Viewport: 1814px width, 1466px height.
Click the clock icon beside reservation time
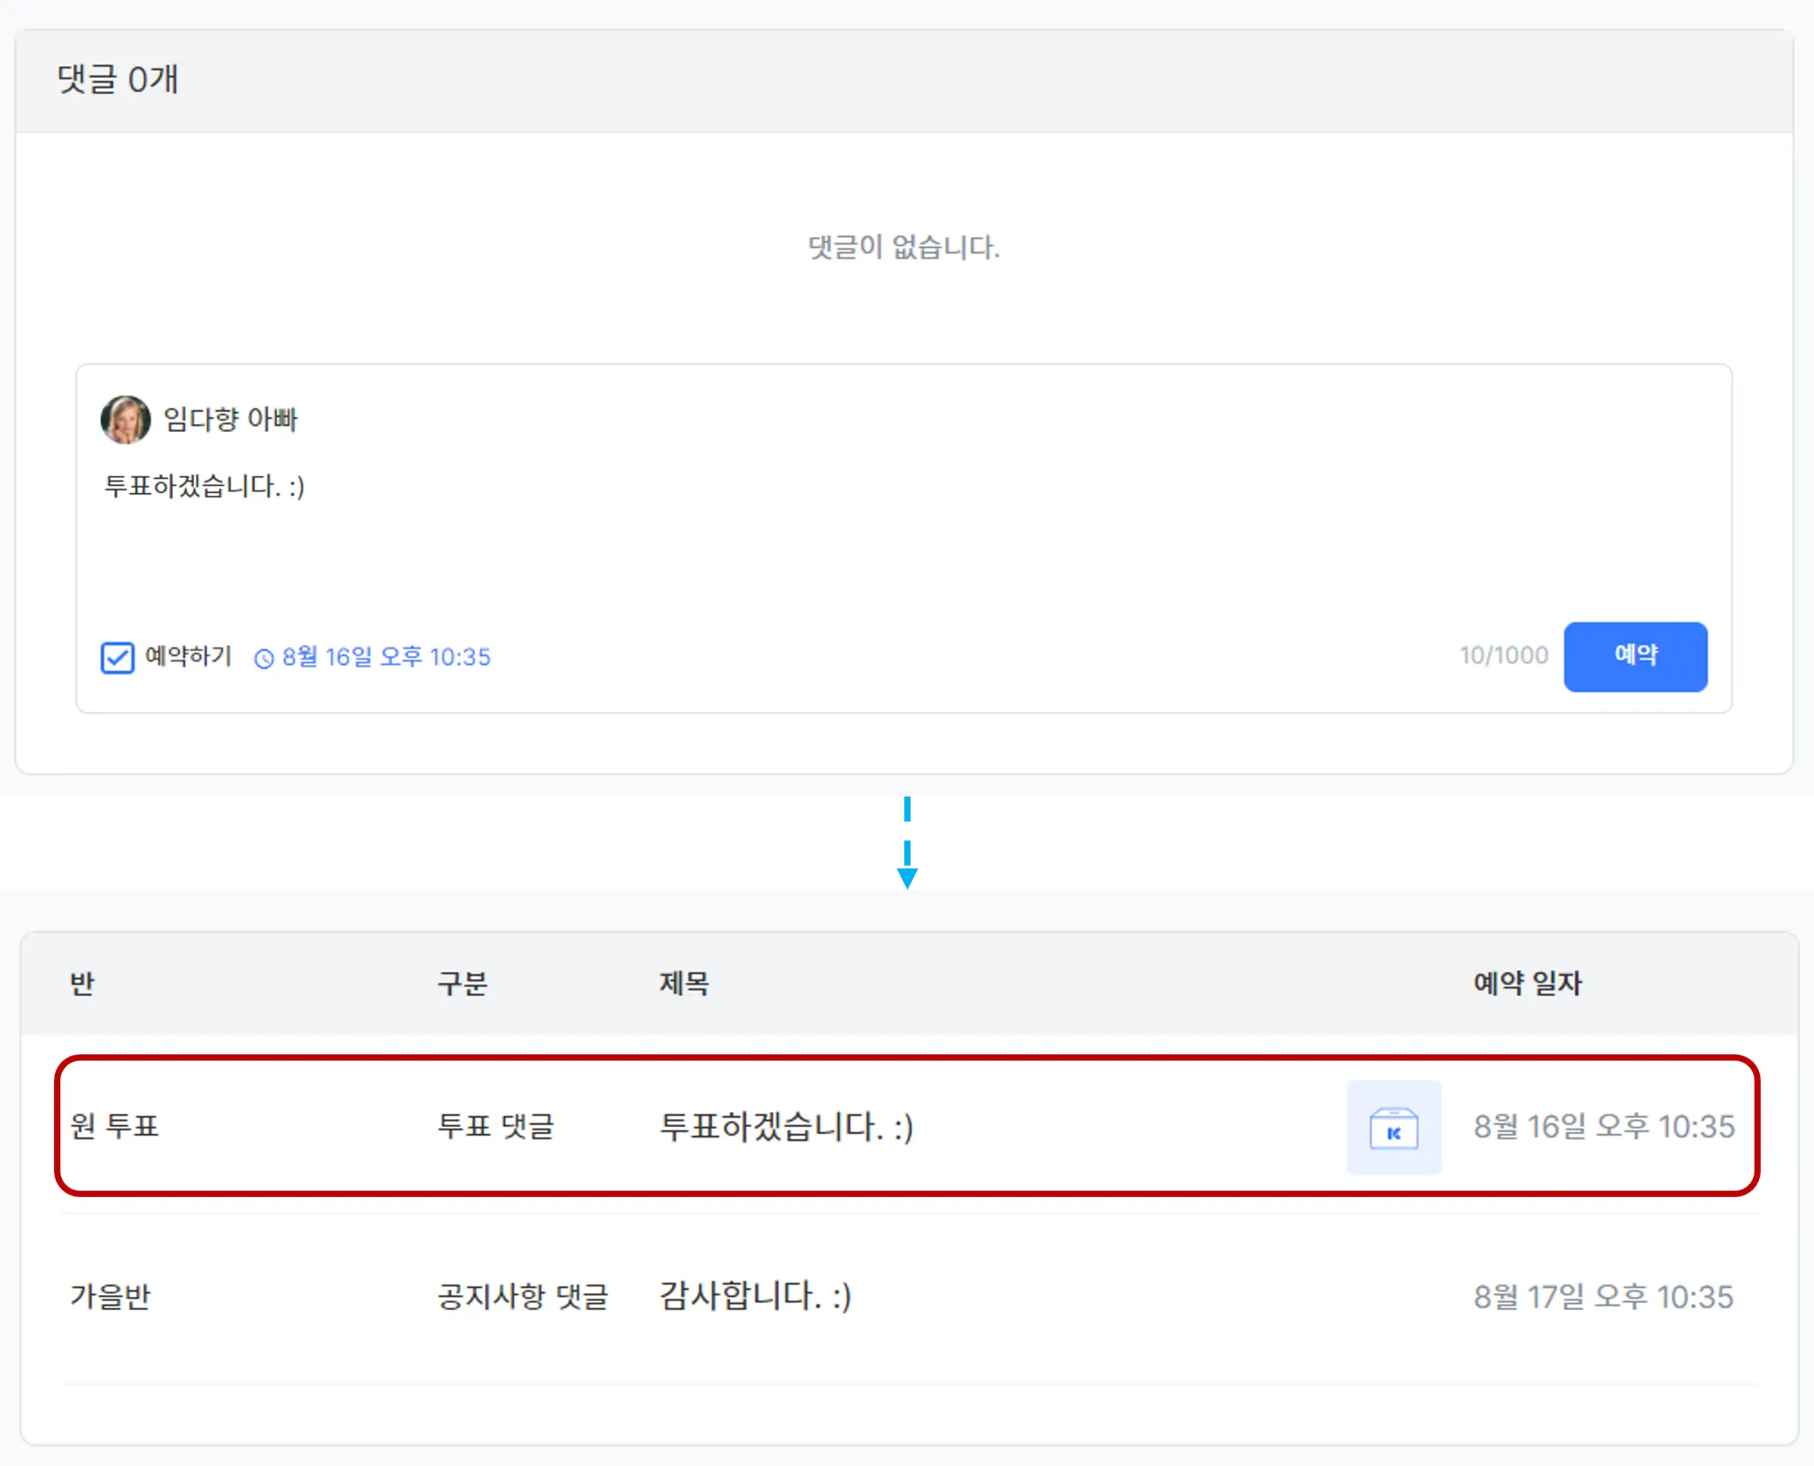(264, 659)
